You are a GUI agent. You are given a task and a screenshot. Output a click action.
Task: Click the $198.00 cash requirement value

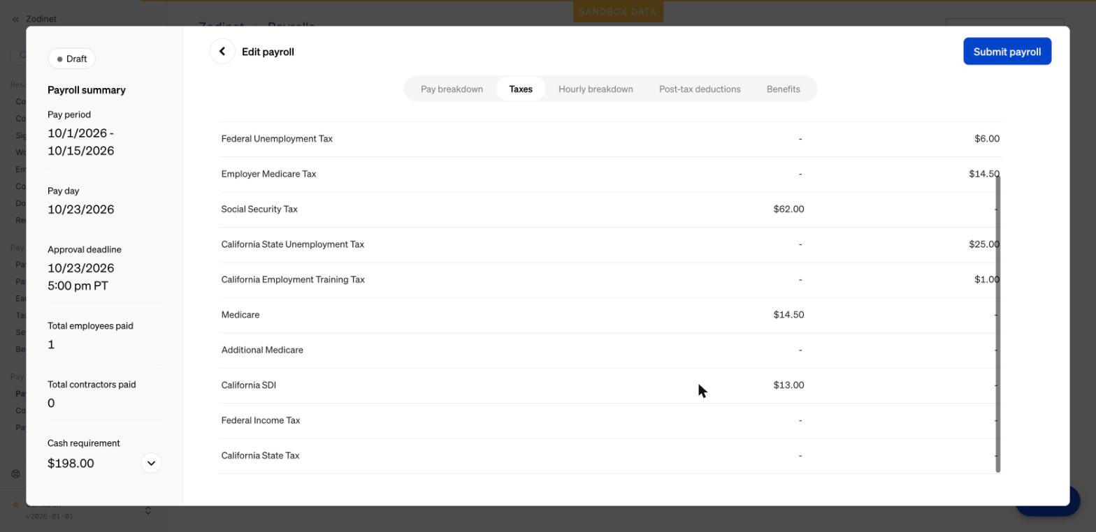coord(71,464)
